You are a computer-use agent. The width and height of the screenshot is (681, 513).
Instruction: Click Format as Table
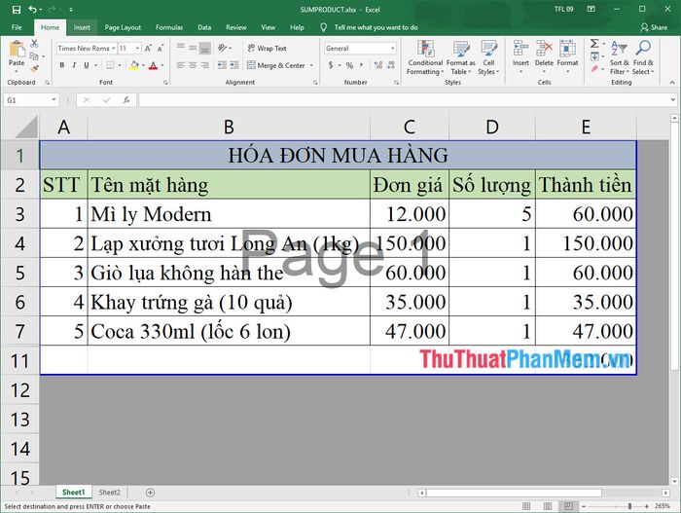tap(461, 57)
